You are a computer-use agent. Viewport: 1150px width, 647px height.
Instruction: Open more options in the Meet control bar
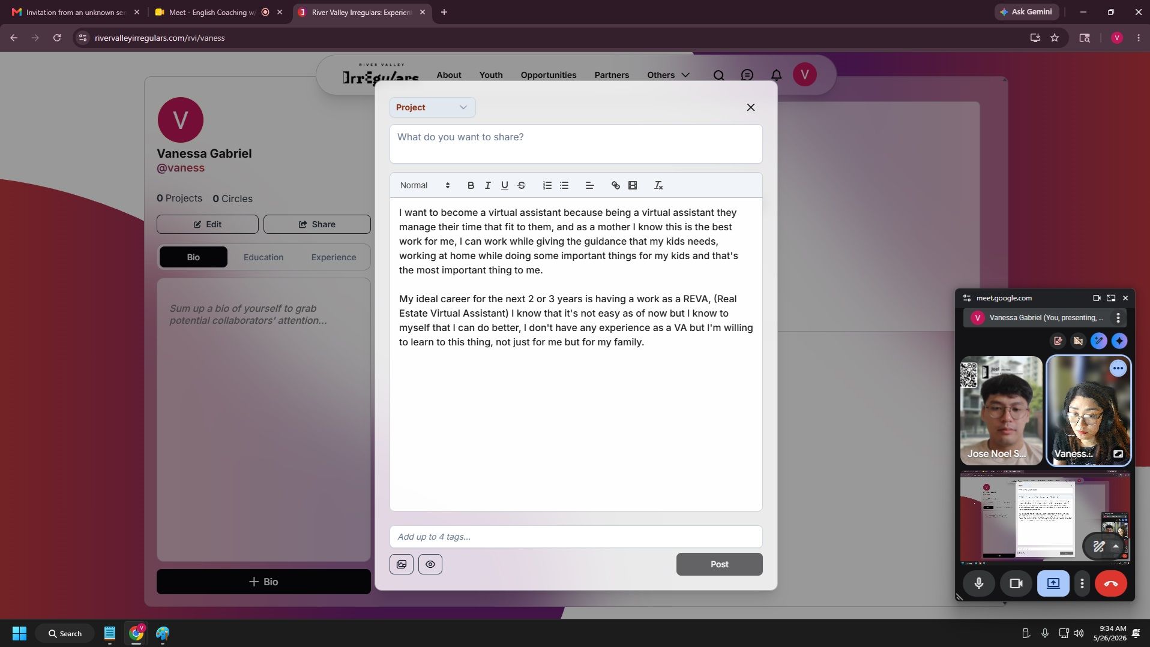point(1082,583)
